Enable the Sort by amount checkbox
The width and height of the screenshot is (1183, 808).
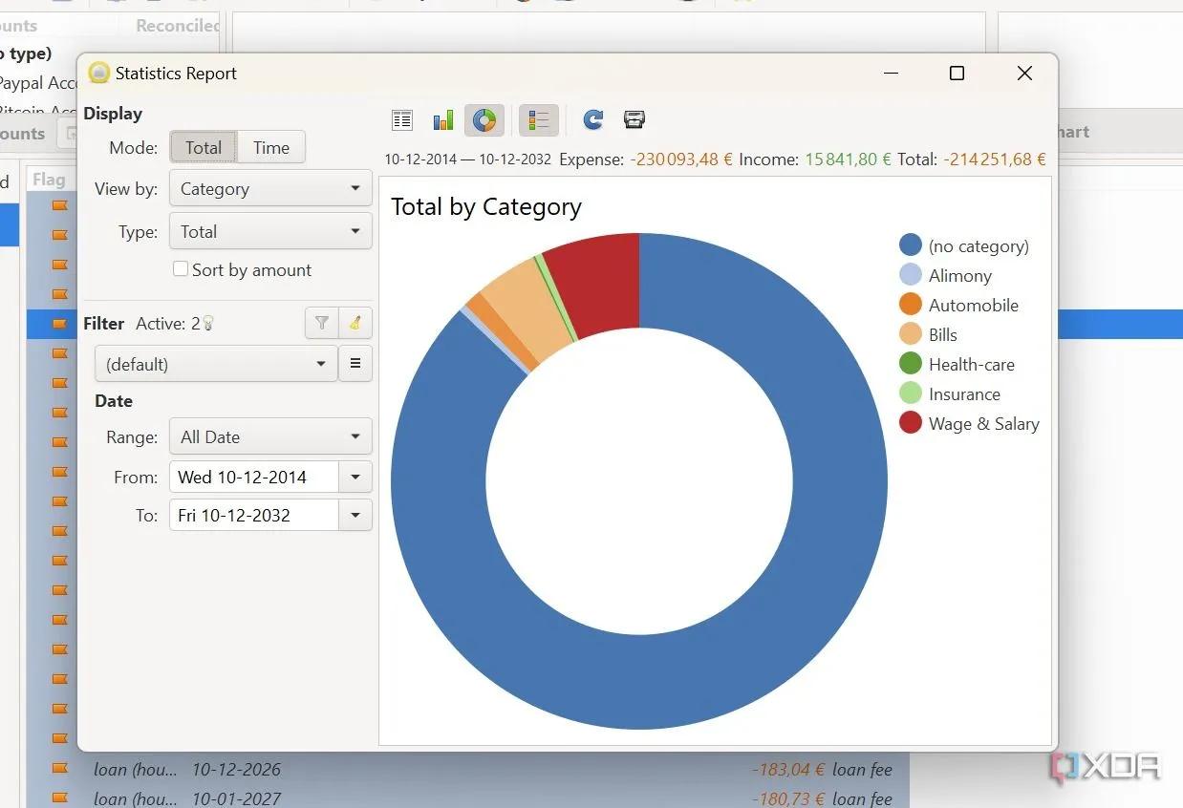pyautogui.click(x=181, y=269)
